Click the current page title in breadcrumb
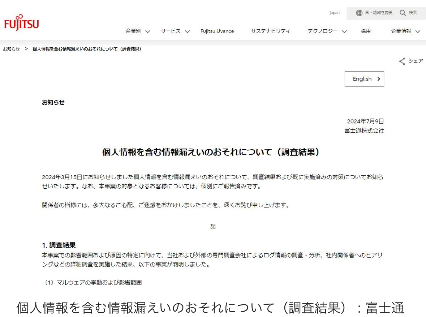The width and height of the screenshot is (426, 317). click(x=87, y=49)
